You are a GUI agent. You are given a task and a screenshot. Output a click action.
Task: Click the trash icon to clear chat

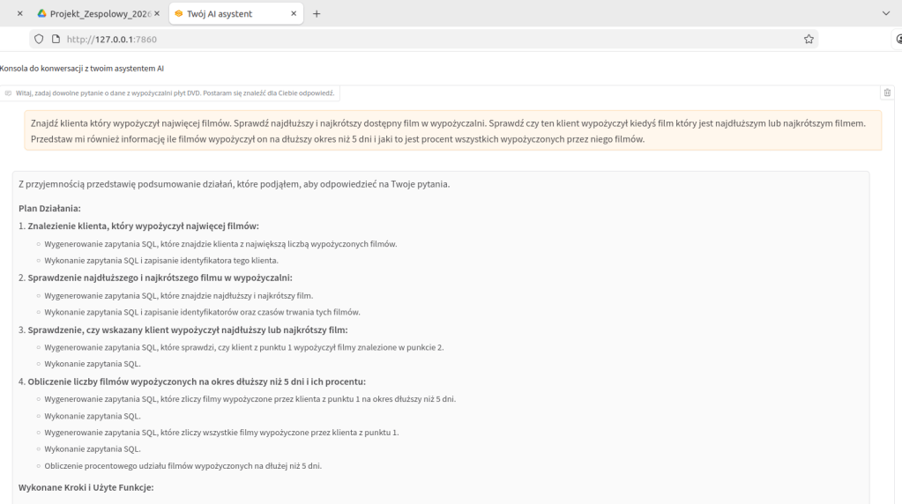point(887,93)
